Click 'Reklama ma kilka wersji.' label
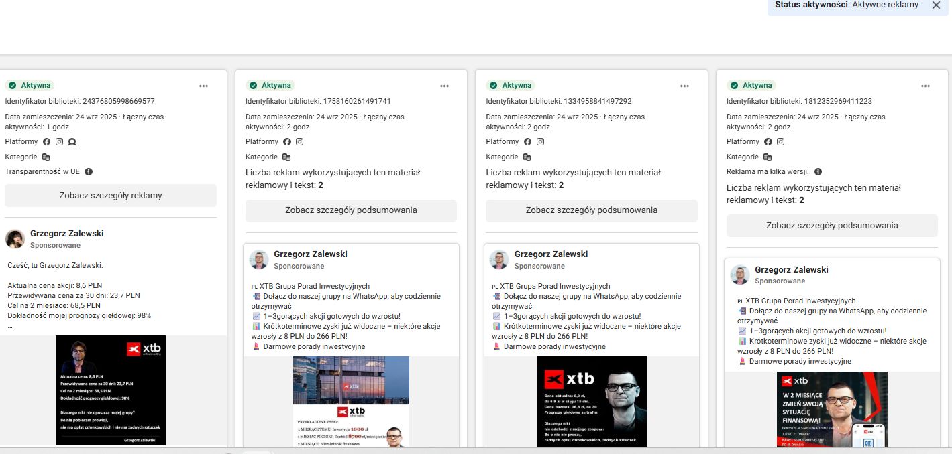 tap(768, 171)
